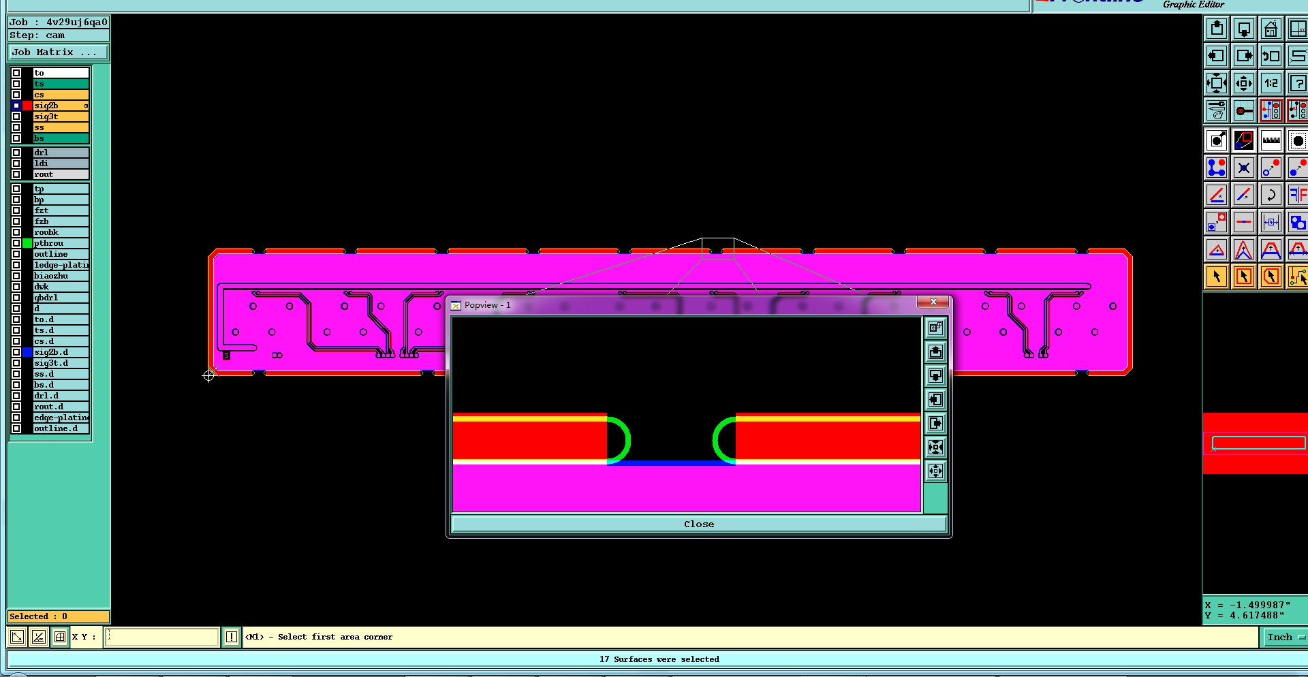Open the Job Matrix button

click(58, 52)
